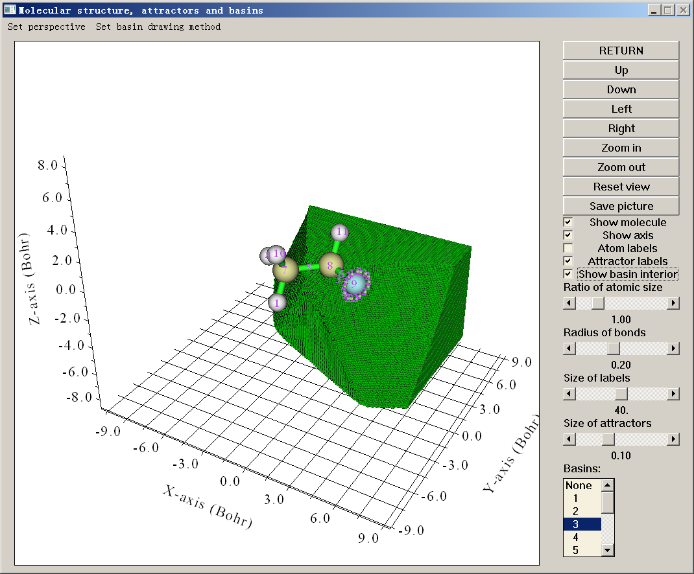This screenshot has width=694, height=574.
Task: Select basin 1 in Basins list
Action: pyautogui.click(x=582, y=498)
